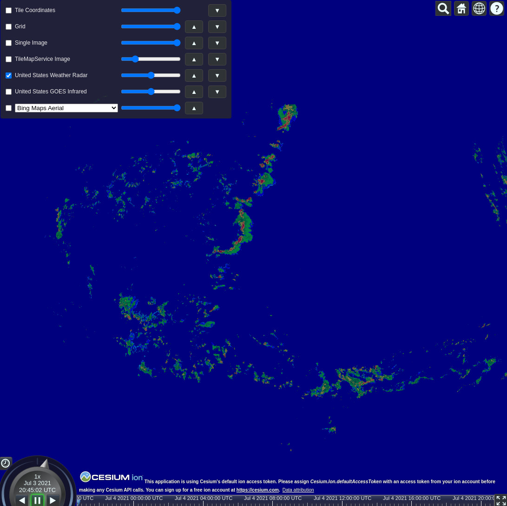The image size is (507, 506).
Task: Uncheck United States Weather Radar
Action: coord(9,75)
